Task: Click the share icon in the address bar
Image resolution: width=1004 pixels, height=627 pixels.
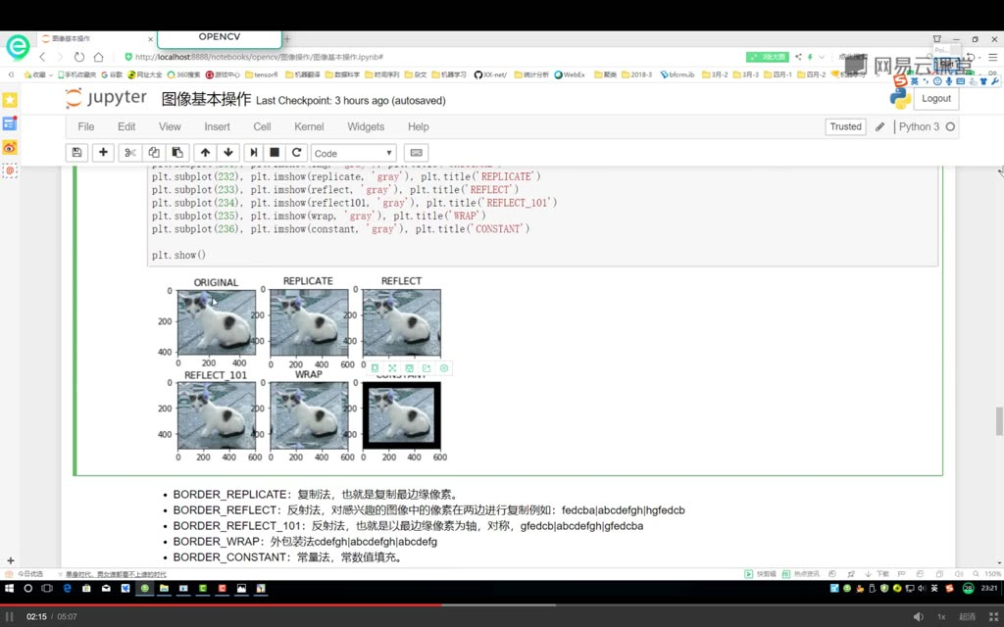Action: (798, 57)
